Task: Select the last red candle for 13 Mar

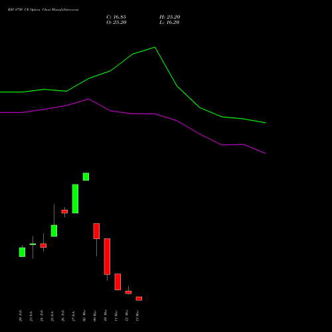Action: [x=139, y=299]
